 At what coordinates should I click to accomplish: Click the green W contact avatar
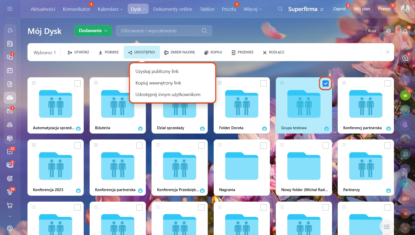[405, 96]
